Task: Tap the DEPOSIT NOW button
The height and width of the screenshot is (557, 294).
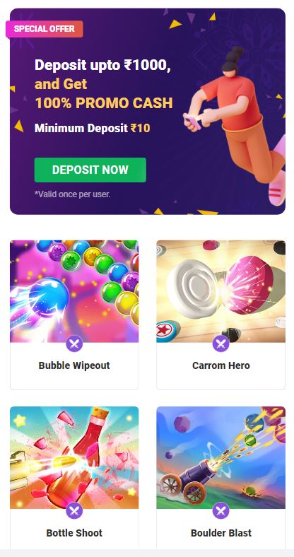Action: [90, 170]
